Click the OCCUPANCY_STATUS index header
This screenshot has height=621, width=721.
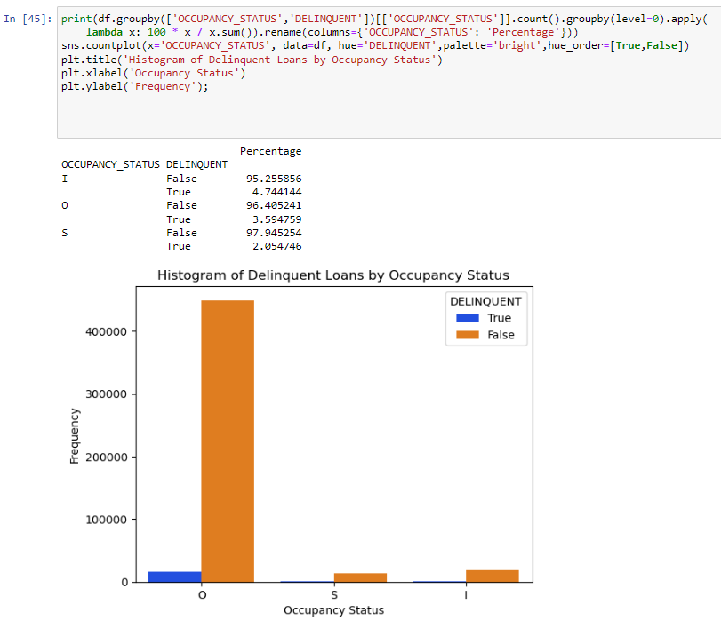[x=110, y=164]
